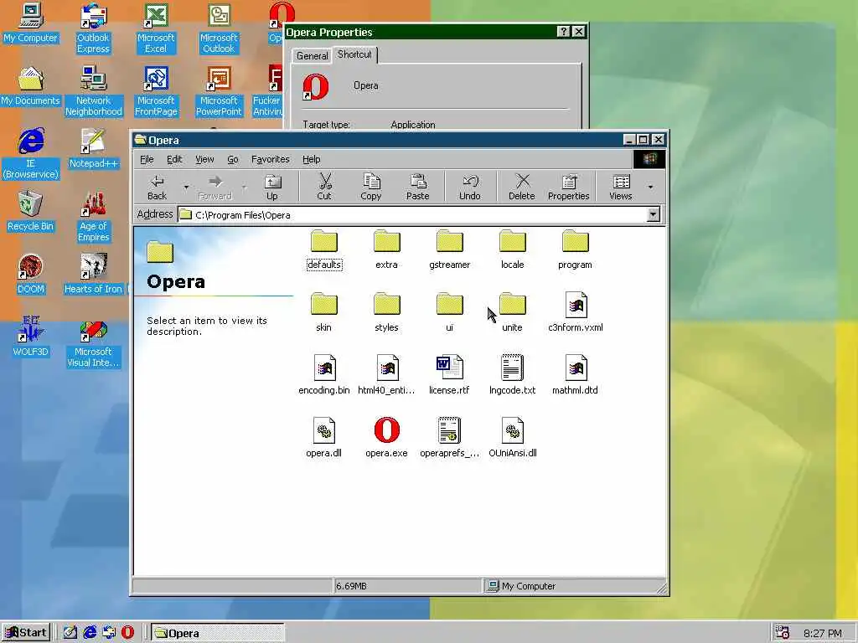The height and width of the screenshot is (643, 858).
Task: Open the Back history dropdown arrow
Action: coord(186,187)
